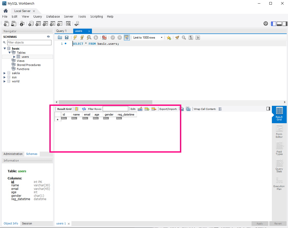The image size is (288, 228).
Task: Select Views under basic schema
Action: click(x=20, y=61)
